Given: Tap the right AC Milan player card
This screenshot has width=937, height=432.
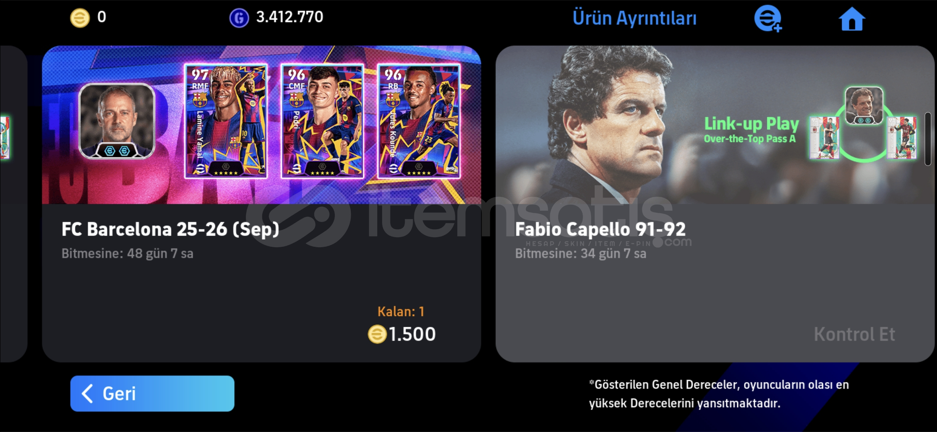Looking at the screenshot, I should [901, 138].
